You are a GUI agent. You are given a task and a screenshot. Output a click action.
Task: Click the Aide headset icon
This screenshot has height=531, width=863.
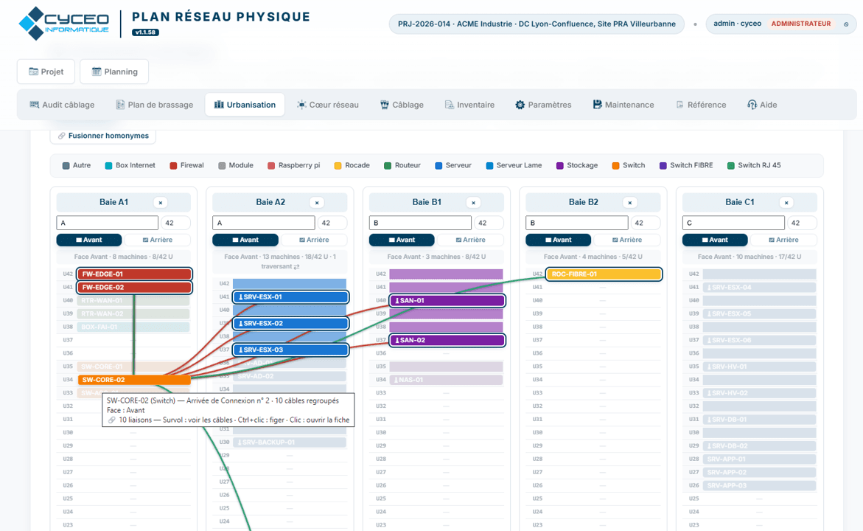(x=752, y=105)
